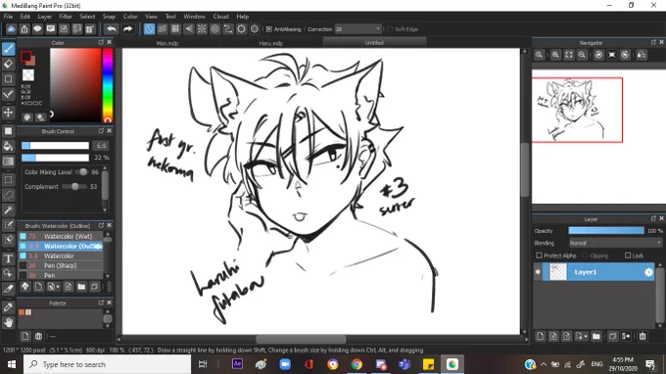Select the Layer1 layer row

pos(594,272)
